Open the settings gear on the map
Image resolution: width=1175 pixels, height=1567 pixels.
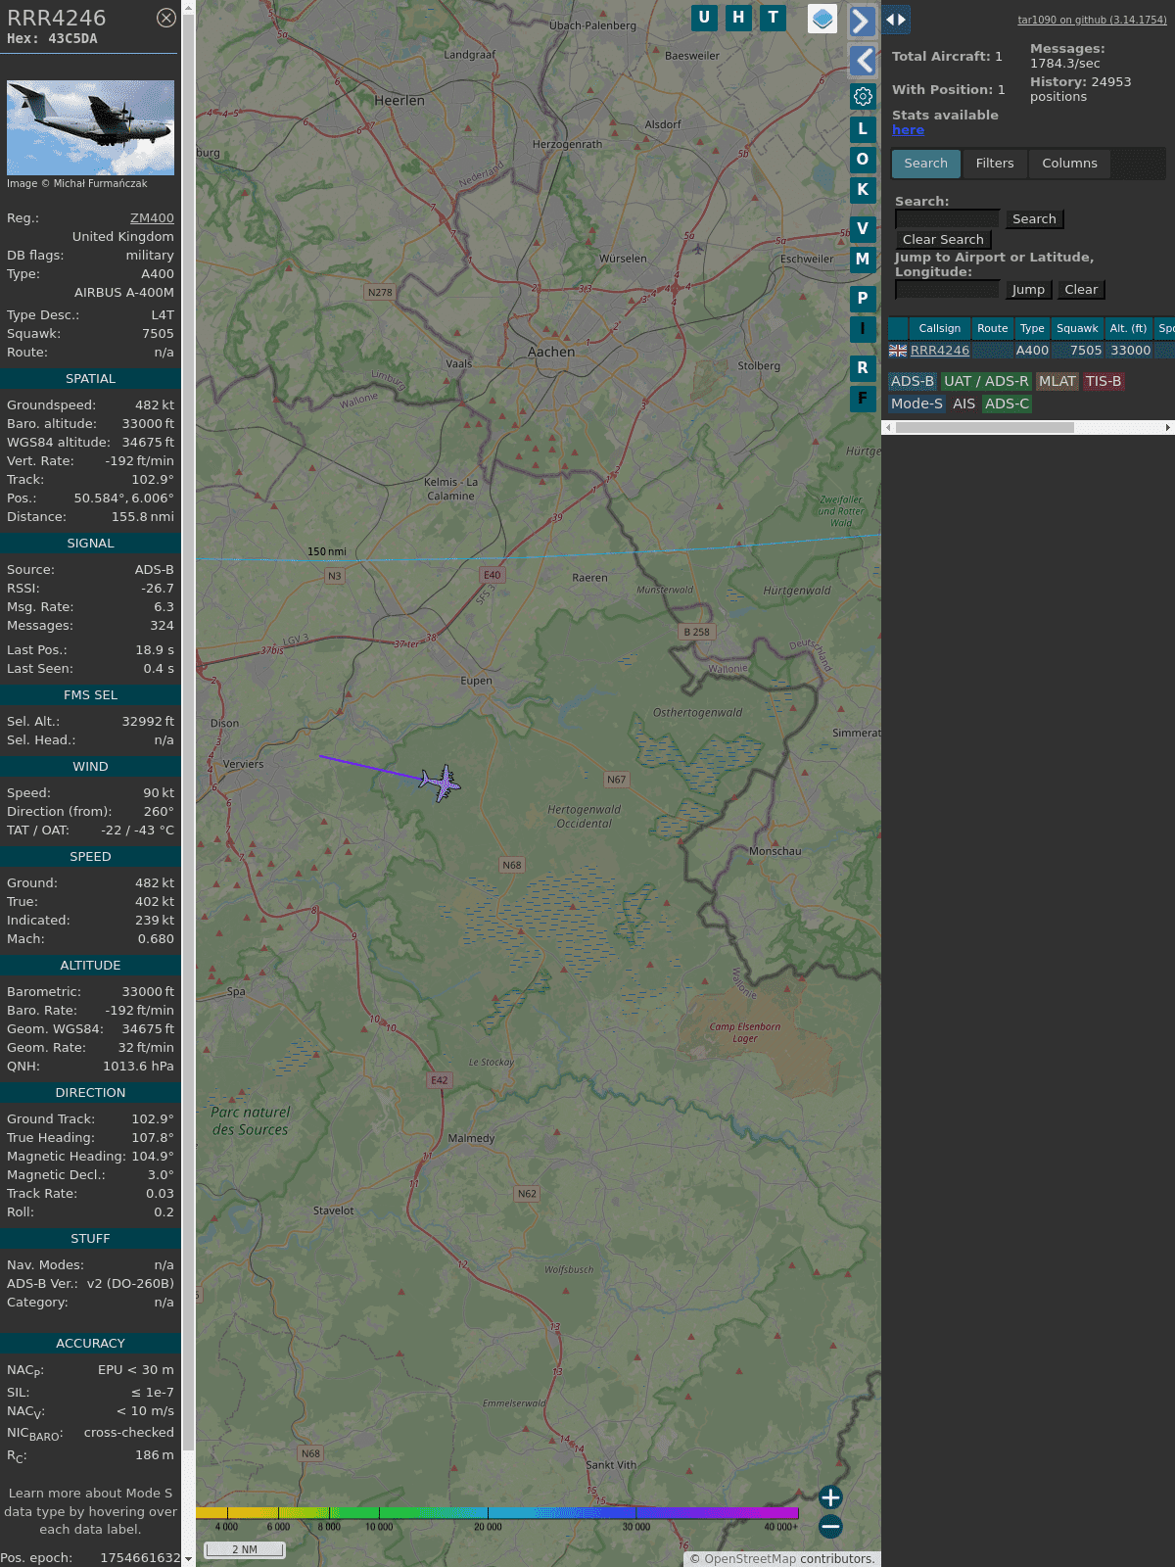(x=863, y=96)
